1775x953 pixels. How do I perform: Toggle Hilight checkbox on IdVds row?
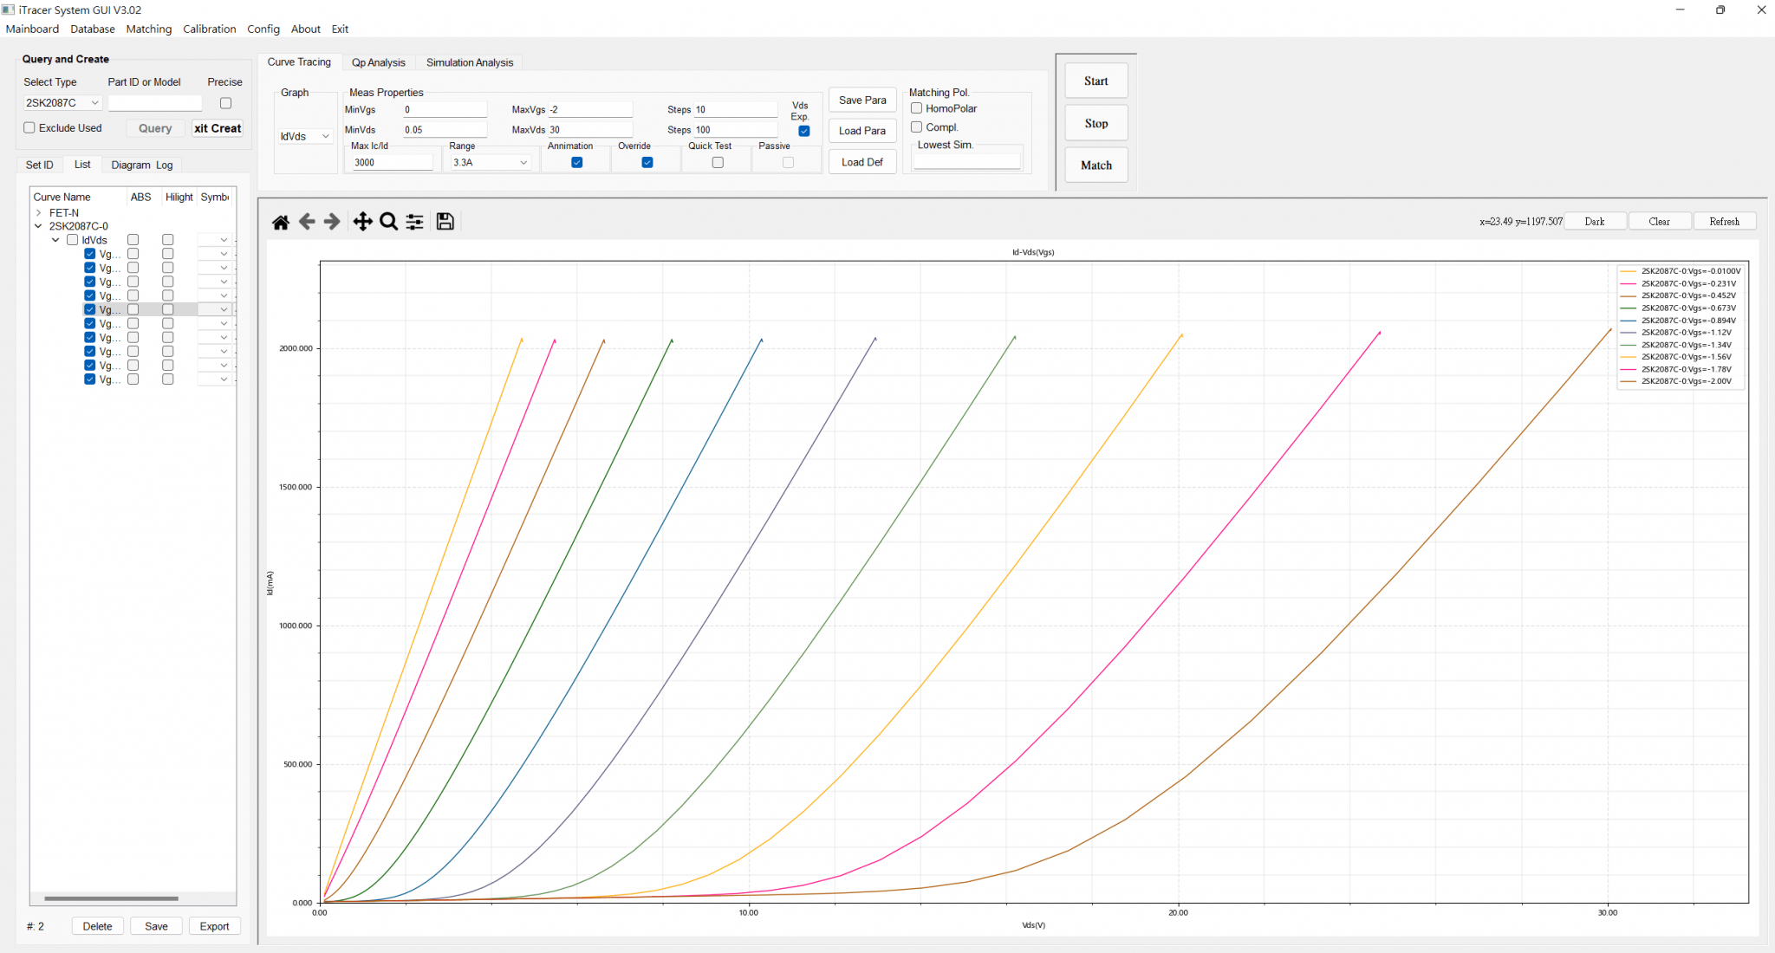pyautogui.click(x=168, y=240)
